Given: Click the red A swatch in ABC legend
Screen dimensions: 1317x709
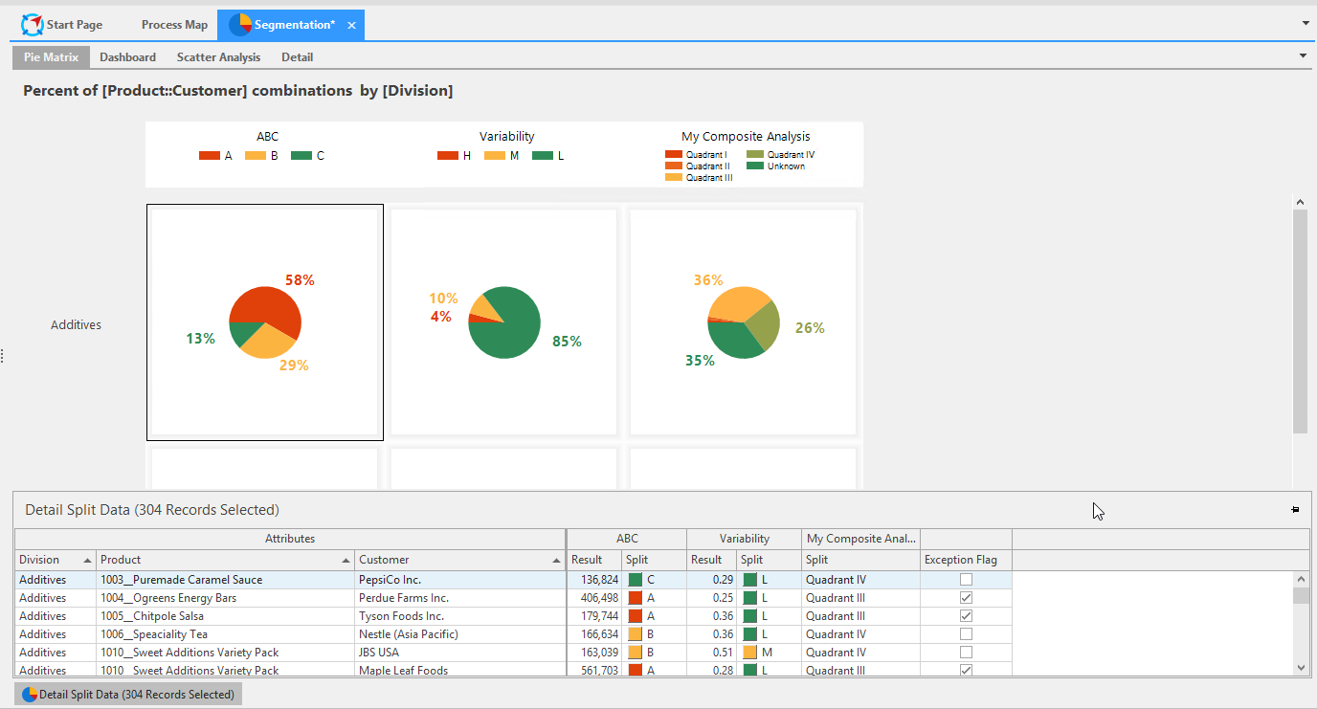Looking at the screenshot, I should pyautogui.click(x=210, y=155).
